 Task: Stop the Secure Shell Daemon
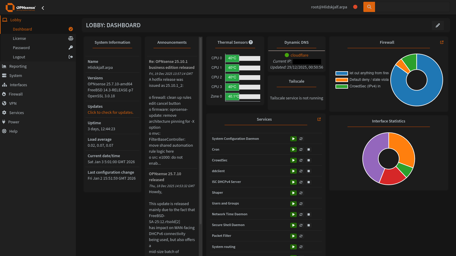308,225
